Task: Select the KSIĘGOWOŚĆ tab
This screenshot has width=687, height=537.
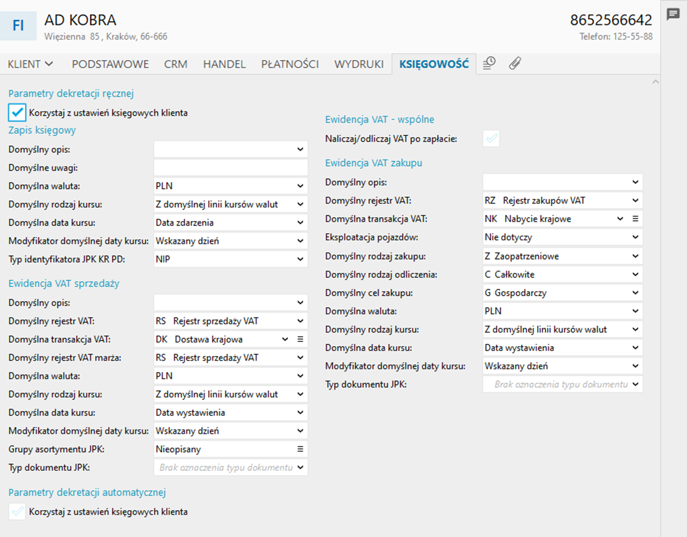Action: [x=434, y=64]
